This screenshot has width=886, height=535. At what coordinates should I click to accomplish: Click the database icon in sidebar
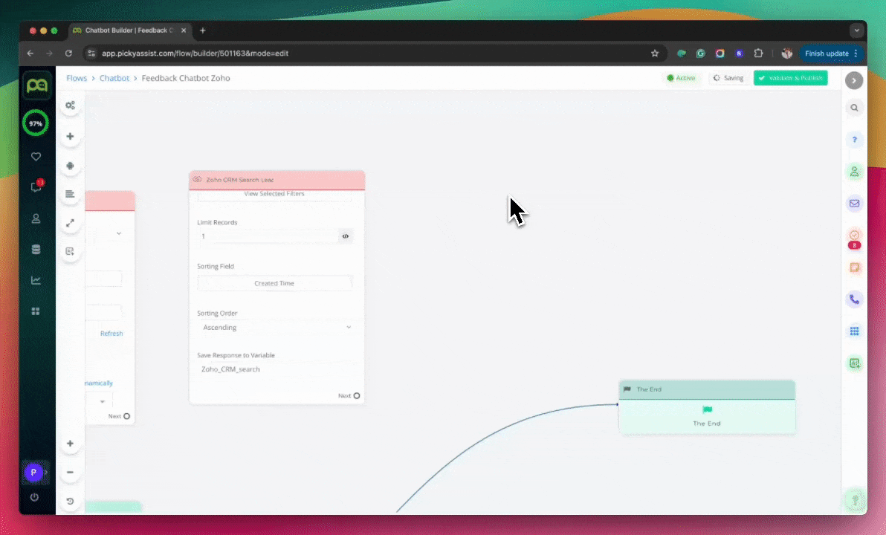[x=36, y=250]
